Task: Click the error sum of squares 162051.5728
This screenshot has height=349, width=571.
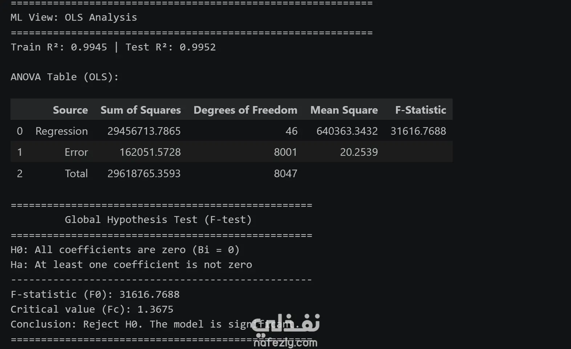Action: [150, 152]
